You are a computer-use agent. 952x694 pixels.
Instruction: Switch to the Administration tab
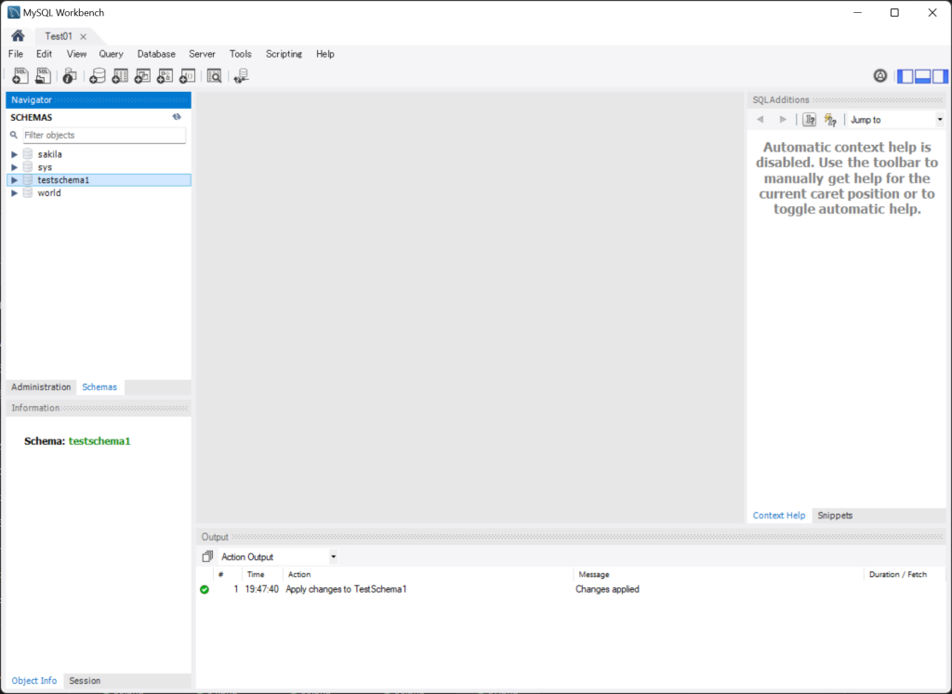click(x=41, y=387)
